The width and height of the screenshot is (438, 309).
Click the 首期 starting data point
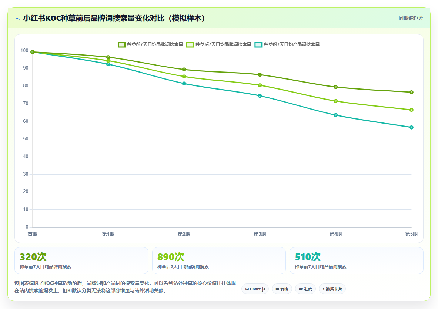point(33,52)
